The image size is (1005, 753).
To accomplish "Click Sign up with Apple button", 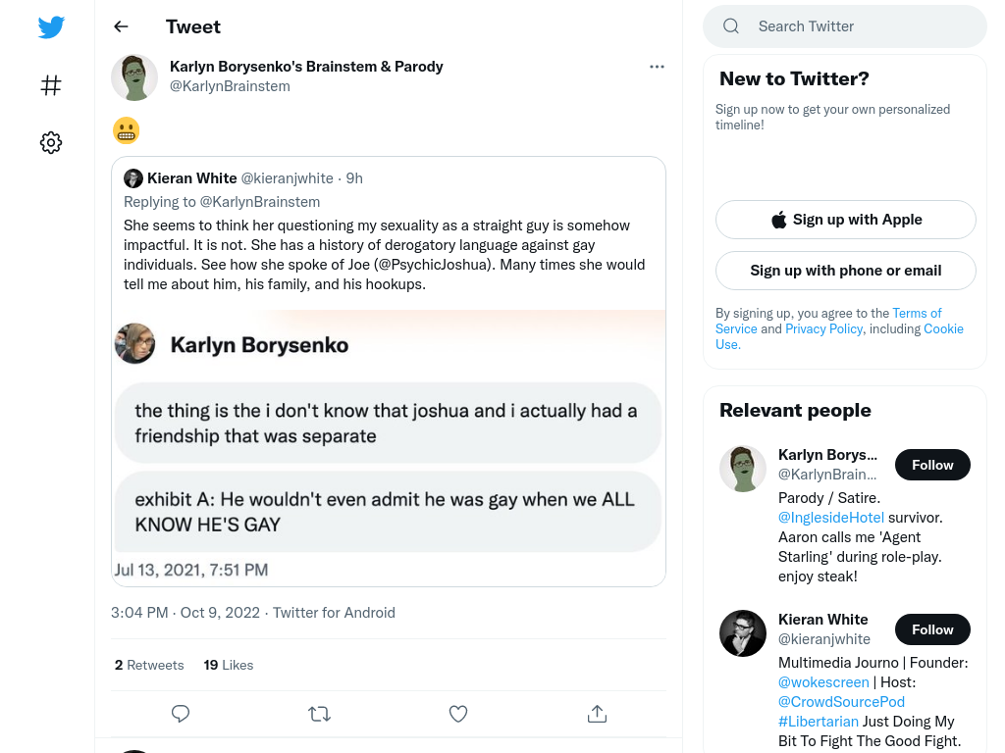I will [x=845, y=220].
